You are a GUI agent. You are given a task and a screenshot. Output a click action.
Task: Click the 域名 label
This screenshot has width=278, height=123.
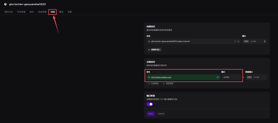148,72
